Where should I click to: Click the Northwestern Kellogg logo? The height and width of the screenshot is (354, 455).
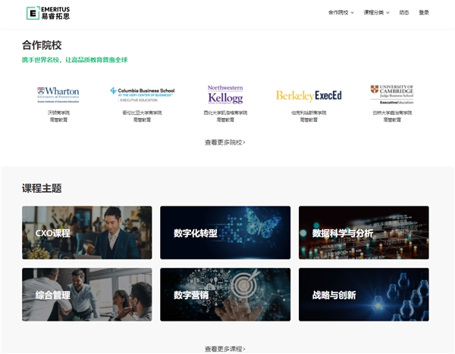coord(225,95)
